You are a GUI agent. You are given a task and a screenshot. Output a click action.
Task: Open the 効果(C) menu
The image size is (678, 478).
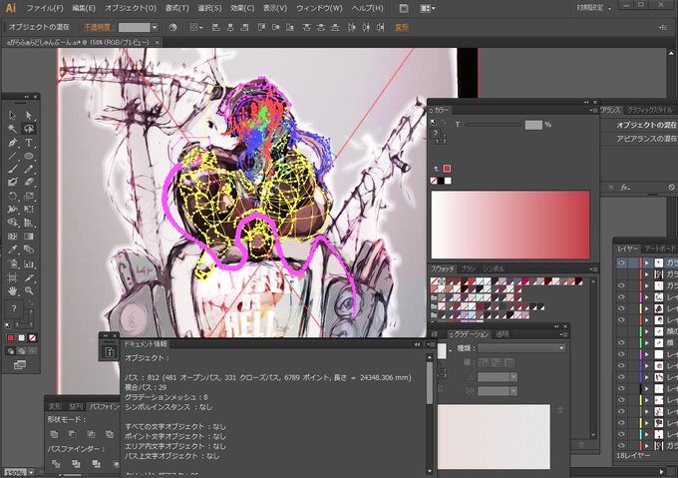(242, 8)
